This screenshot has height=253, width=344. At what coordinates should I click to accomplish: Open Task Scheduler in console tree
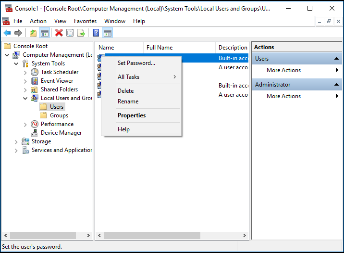coord(60,72)
